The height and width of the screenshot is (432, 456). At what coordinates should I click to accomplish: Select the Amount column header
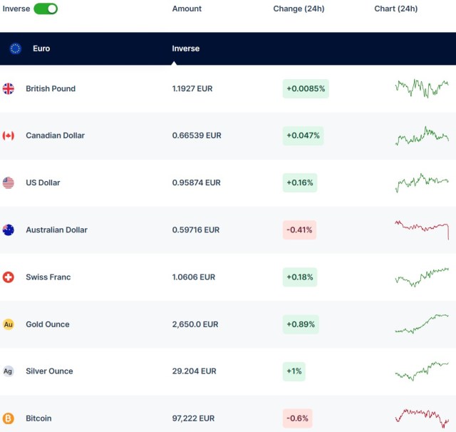coord(187,9)
